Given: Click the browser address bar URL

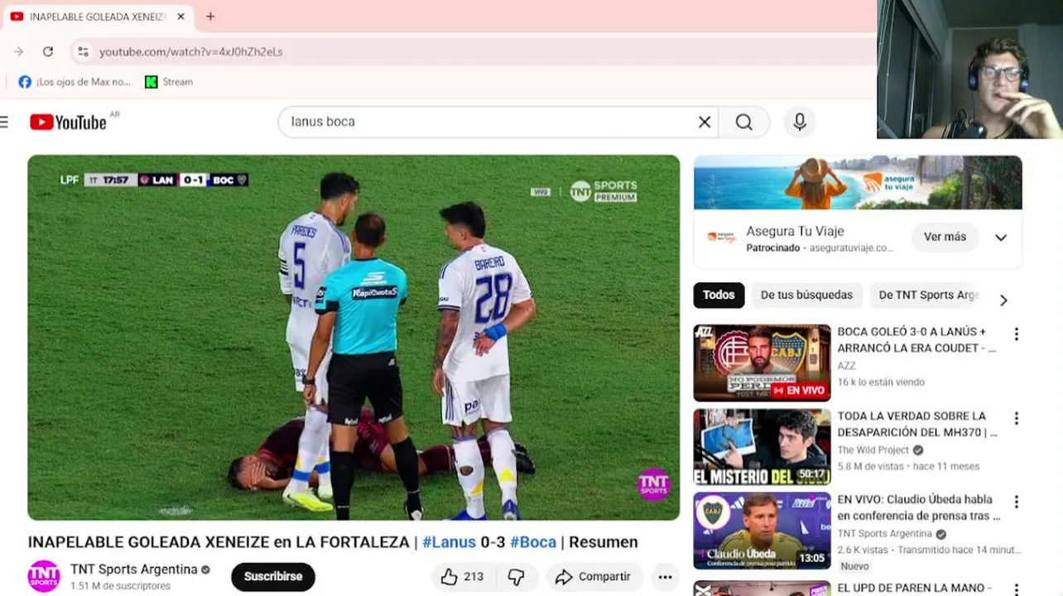Looking at the screenshot, I should 191,51.
